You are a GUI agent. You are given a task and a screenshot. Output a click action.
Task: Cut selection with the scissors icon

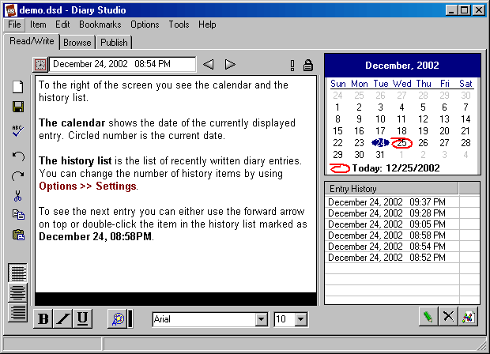[18, 196]
